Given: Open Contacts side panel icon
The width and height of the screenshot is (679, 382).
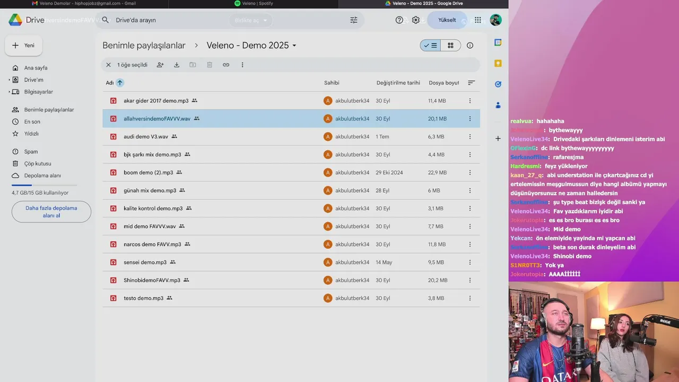Looking at the screenshot, I should [498, 105].
